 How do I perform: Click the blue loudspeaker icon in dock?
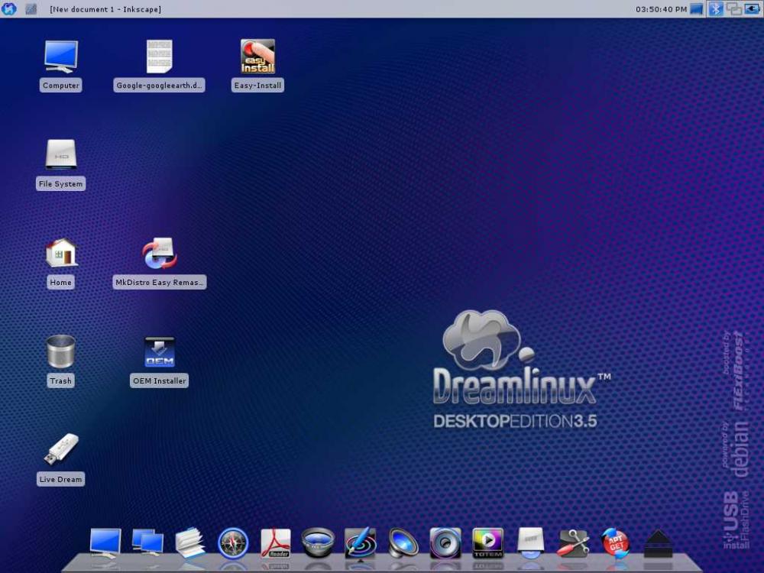[403, 542]
